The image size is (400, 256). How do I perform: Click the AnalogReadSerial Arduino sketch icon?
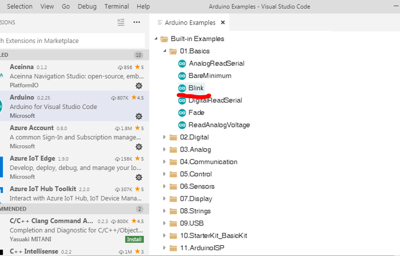pos(182,63)
